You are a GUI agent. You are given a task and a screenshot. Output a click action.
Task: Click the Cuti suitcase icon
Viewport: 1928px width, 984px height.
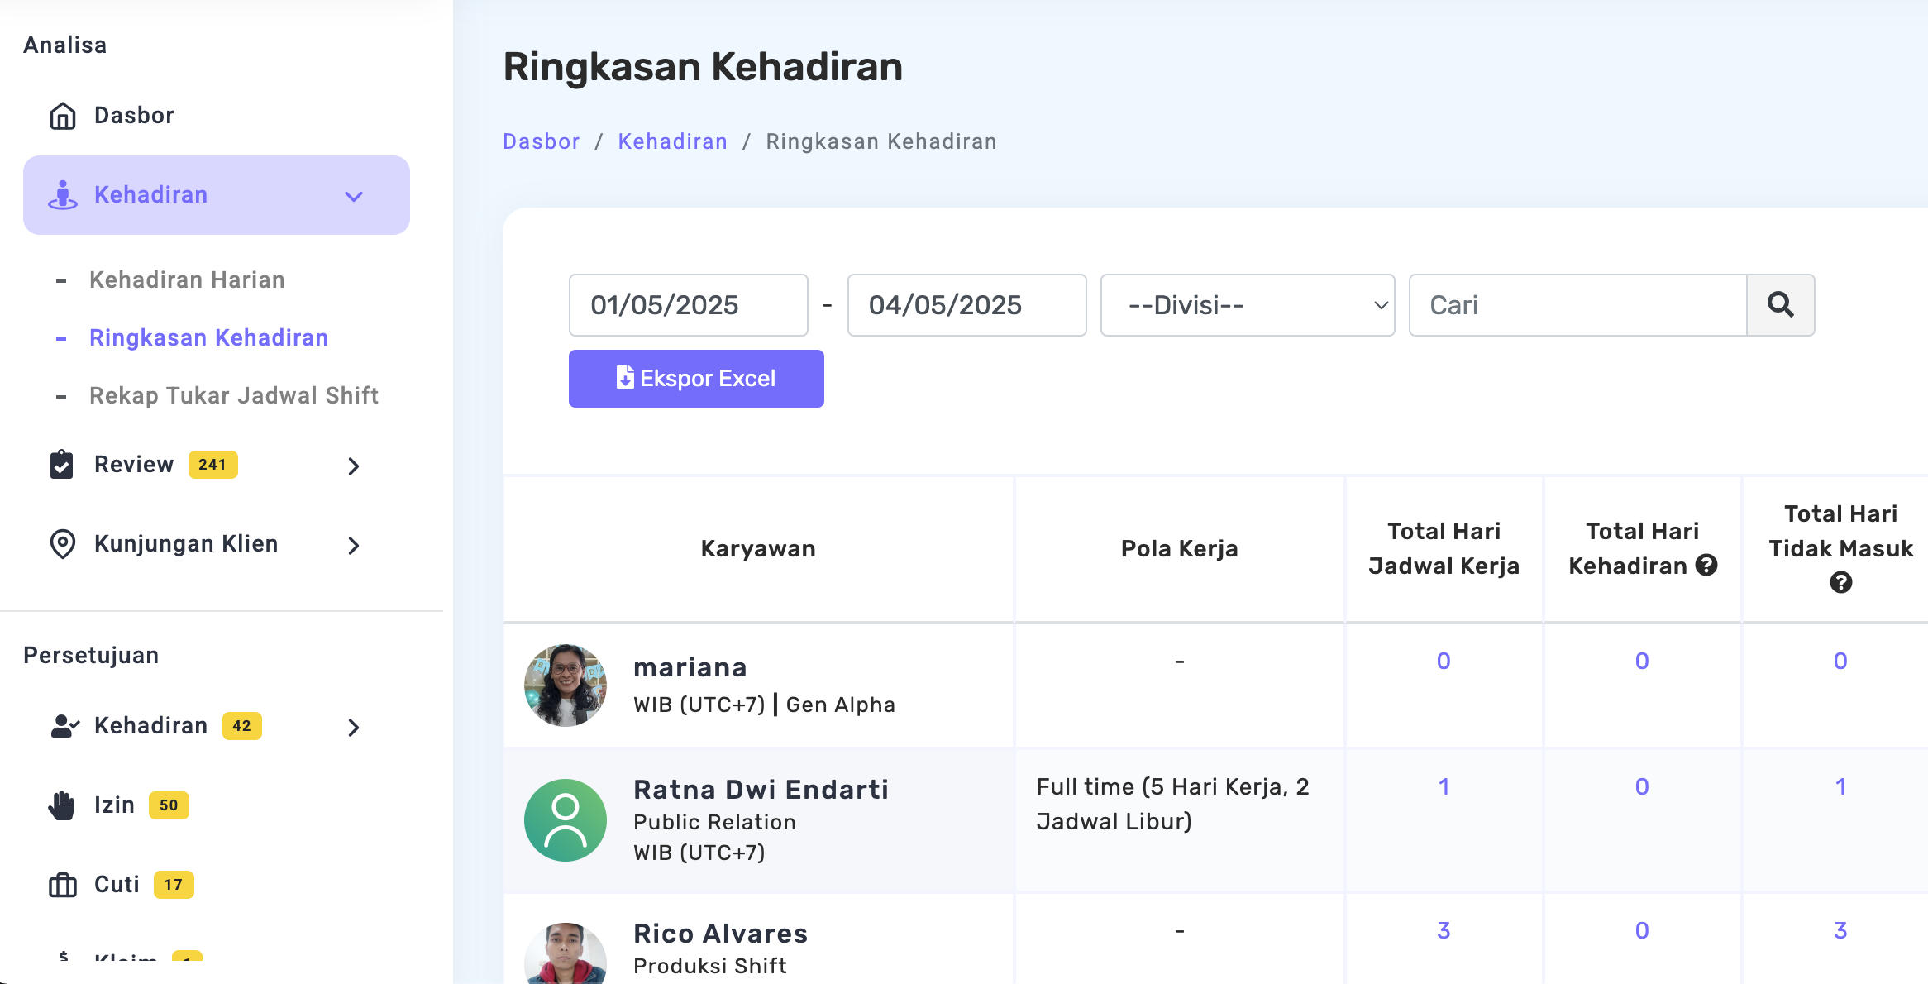click(x=63, y=885)
